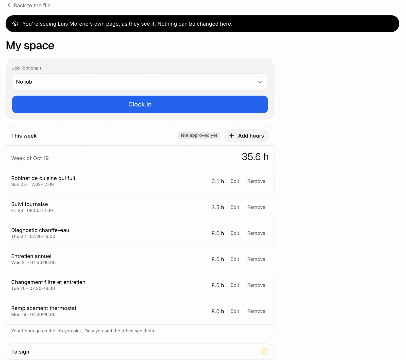Click the 0.1 h duration value
The height and width of the screenshot is (360, 406).
pos(218,181)
